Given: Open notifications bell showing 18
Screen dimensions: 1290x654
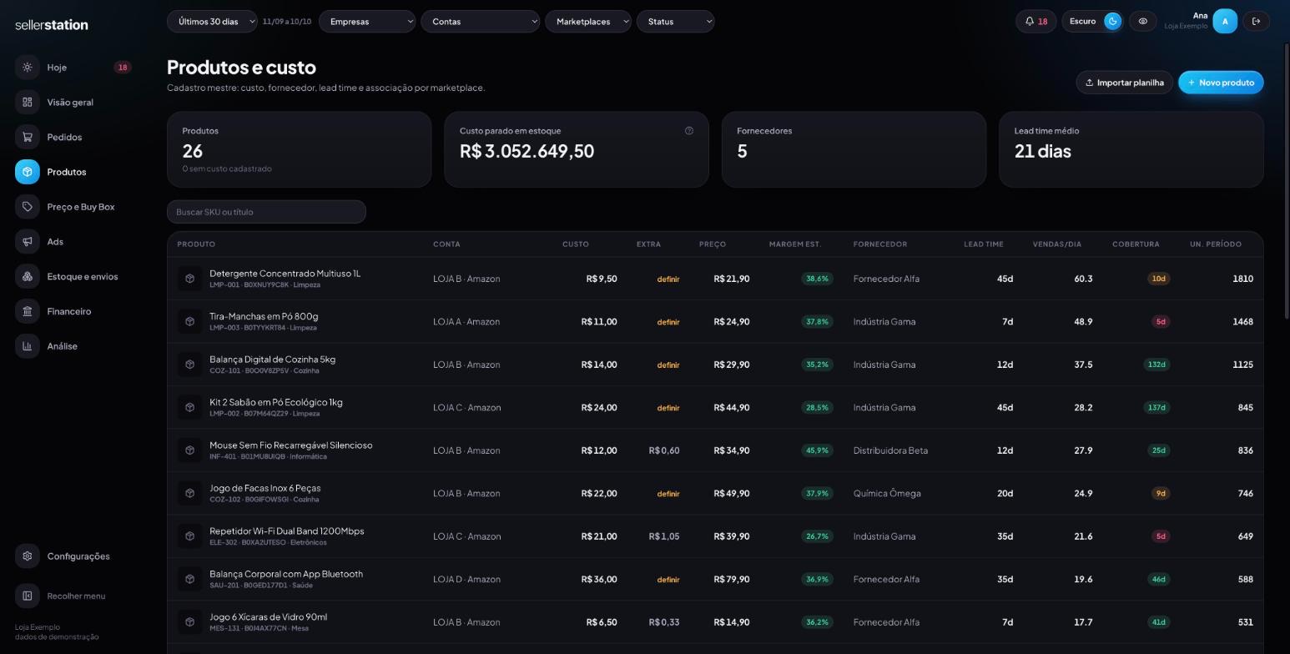Looking at the screenshot, I should (1036, 22).
